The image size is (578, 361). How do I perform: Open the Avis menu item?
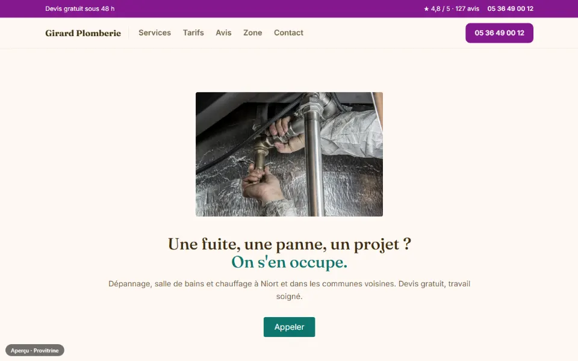pyautogui.click(x=223, y=32)
